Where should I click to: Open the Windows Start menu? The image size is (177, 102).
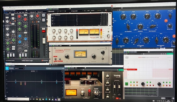[x=6, y=99]
